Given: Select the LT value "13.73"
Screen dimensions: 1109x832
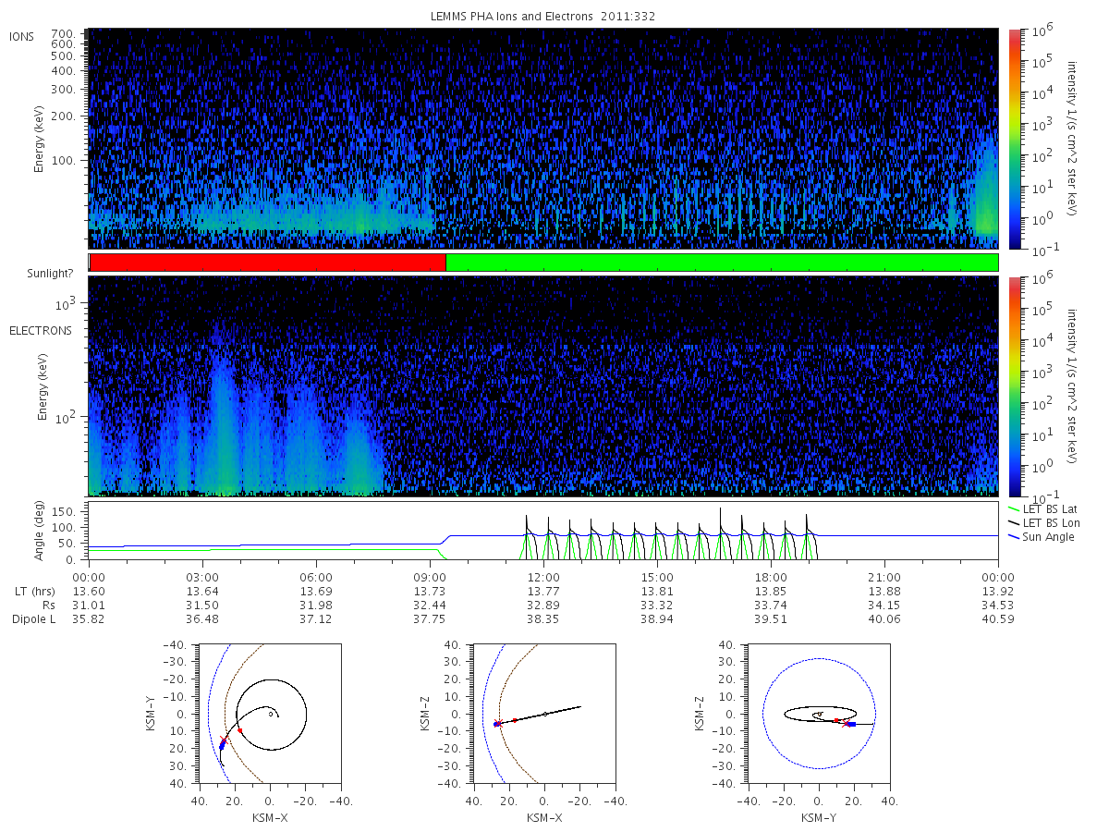Looking at the screenshot, I should 430,590.
